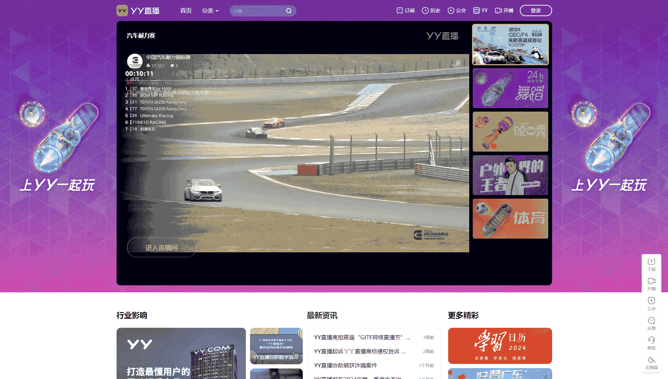The image size is (668, 379).
Task: Click the YY app icon in header
Action: (476, 11)
